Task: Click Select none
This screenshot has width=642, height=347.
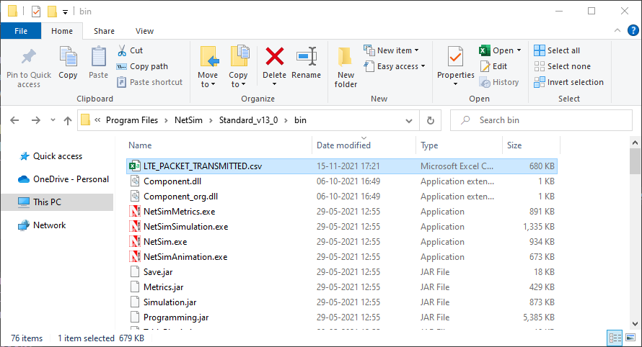Action: coord(562,66)
